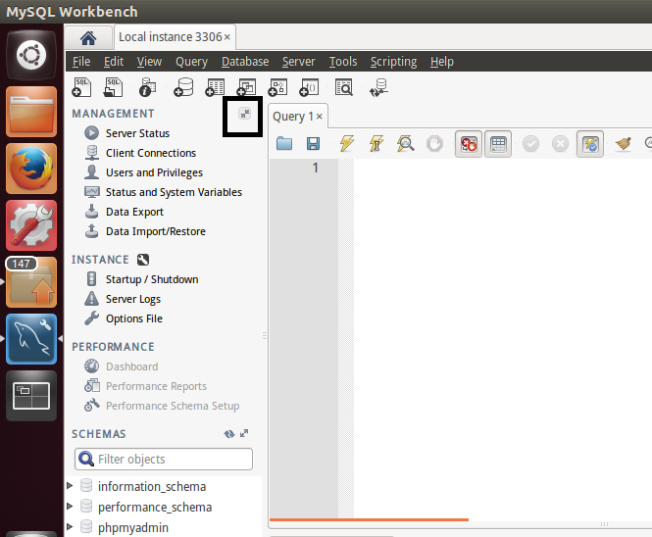The image size is (652, 537).
Task: Select the Local instance 3306 tab
Action: pos(171,37)
